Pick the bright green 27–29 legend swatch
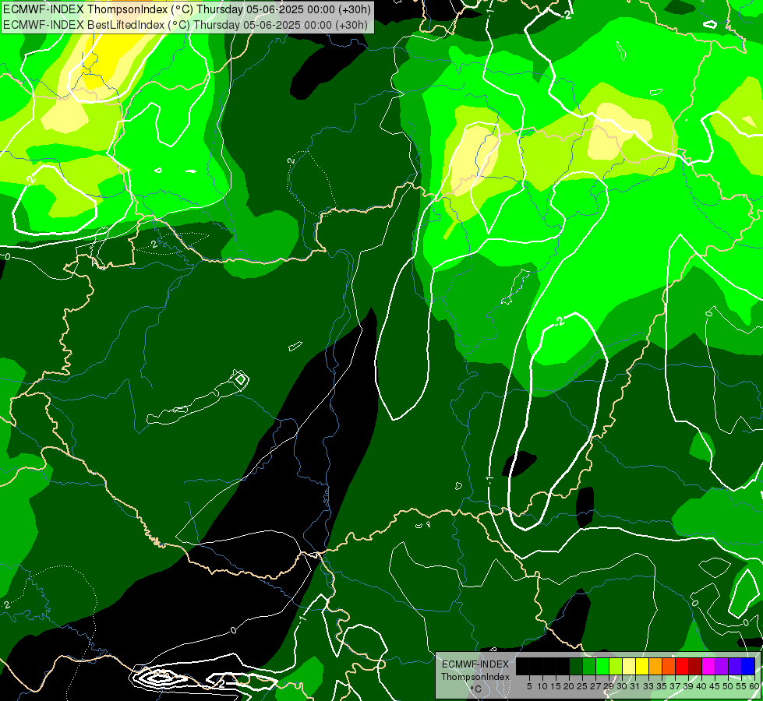The image size is (763, 701). click(x=602, y=666)
